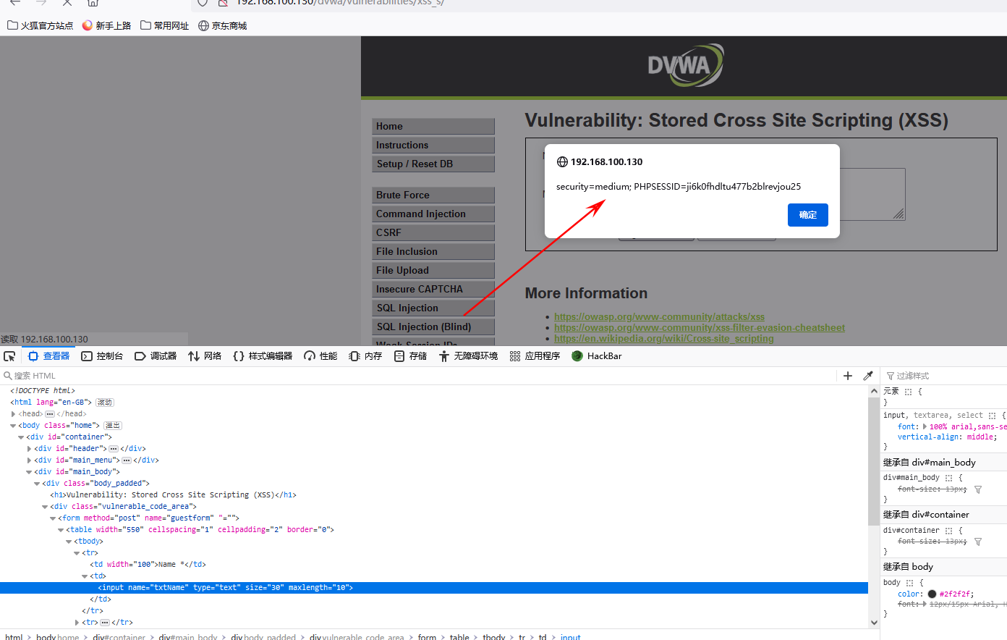Open the 火狐官方站点 bookmark folder

pos(41,25)
